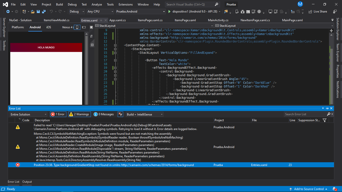Image resolution: width=342 pixels, height=192 pixels.
Task: Click the Android Device Manager icon in toolbar
Action: click(x=253, y=11)
